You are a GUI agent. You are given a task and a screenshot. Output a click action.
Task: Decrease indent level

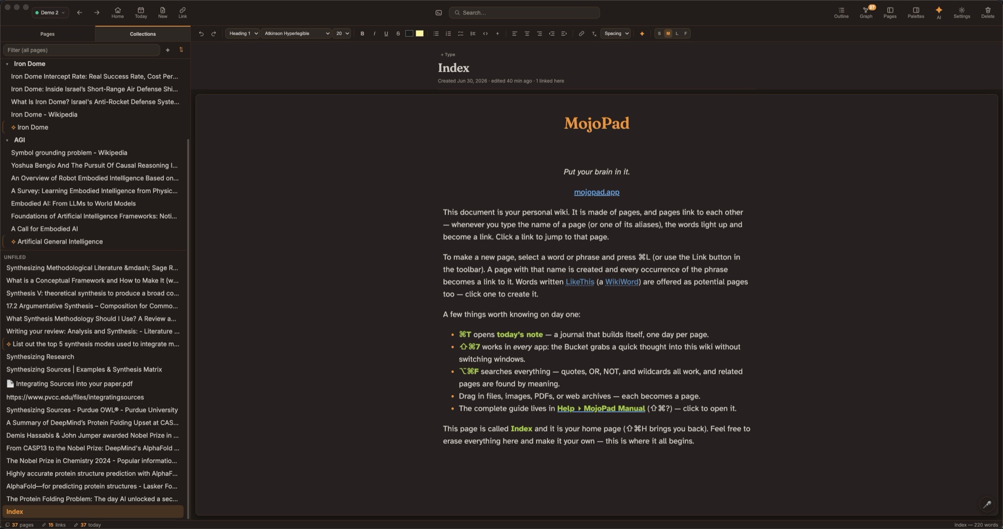(552, 34)
